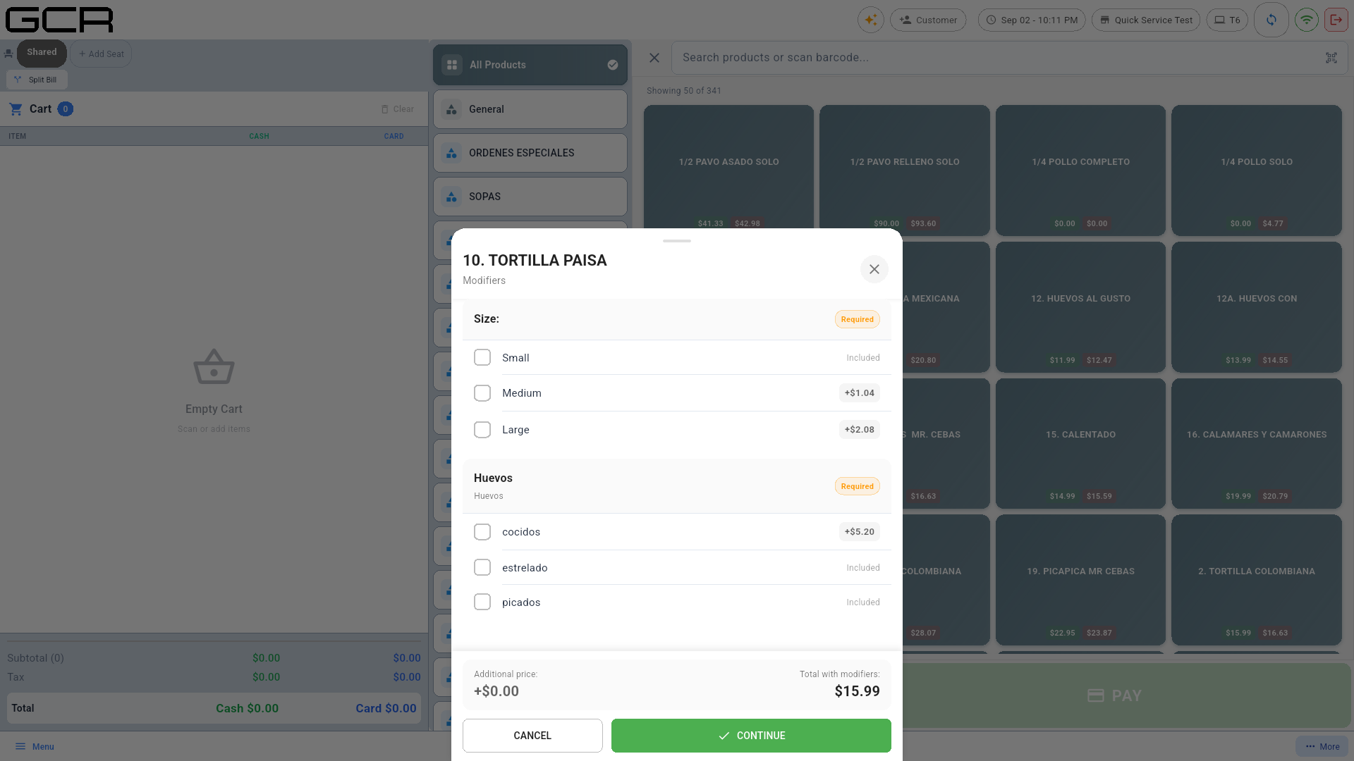Image resolution: width=1354 pixels, height=761 pixels.
Task: Click the ORDENES ESPECIALES category icon
Action: (x=451, y=153)
